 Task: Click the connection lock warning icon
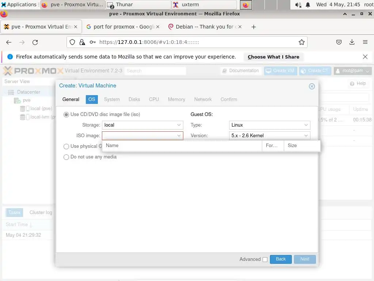coord(82,42)
